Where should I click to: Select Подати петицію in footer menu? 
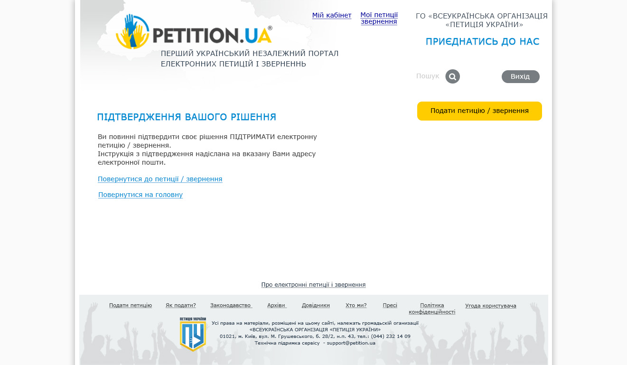(131, 305)
